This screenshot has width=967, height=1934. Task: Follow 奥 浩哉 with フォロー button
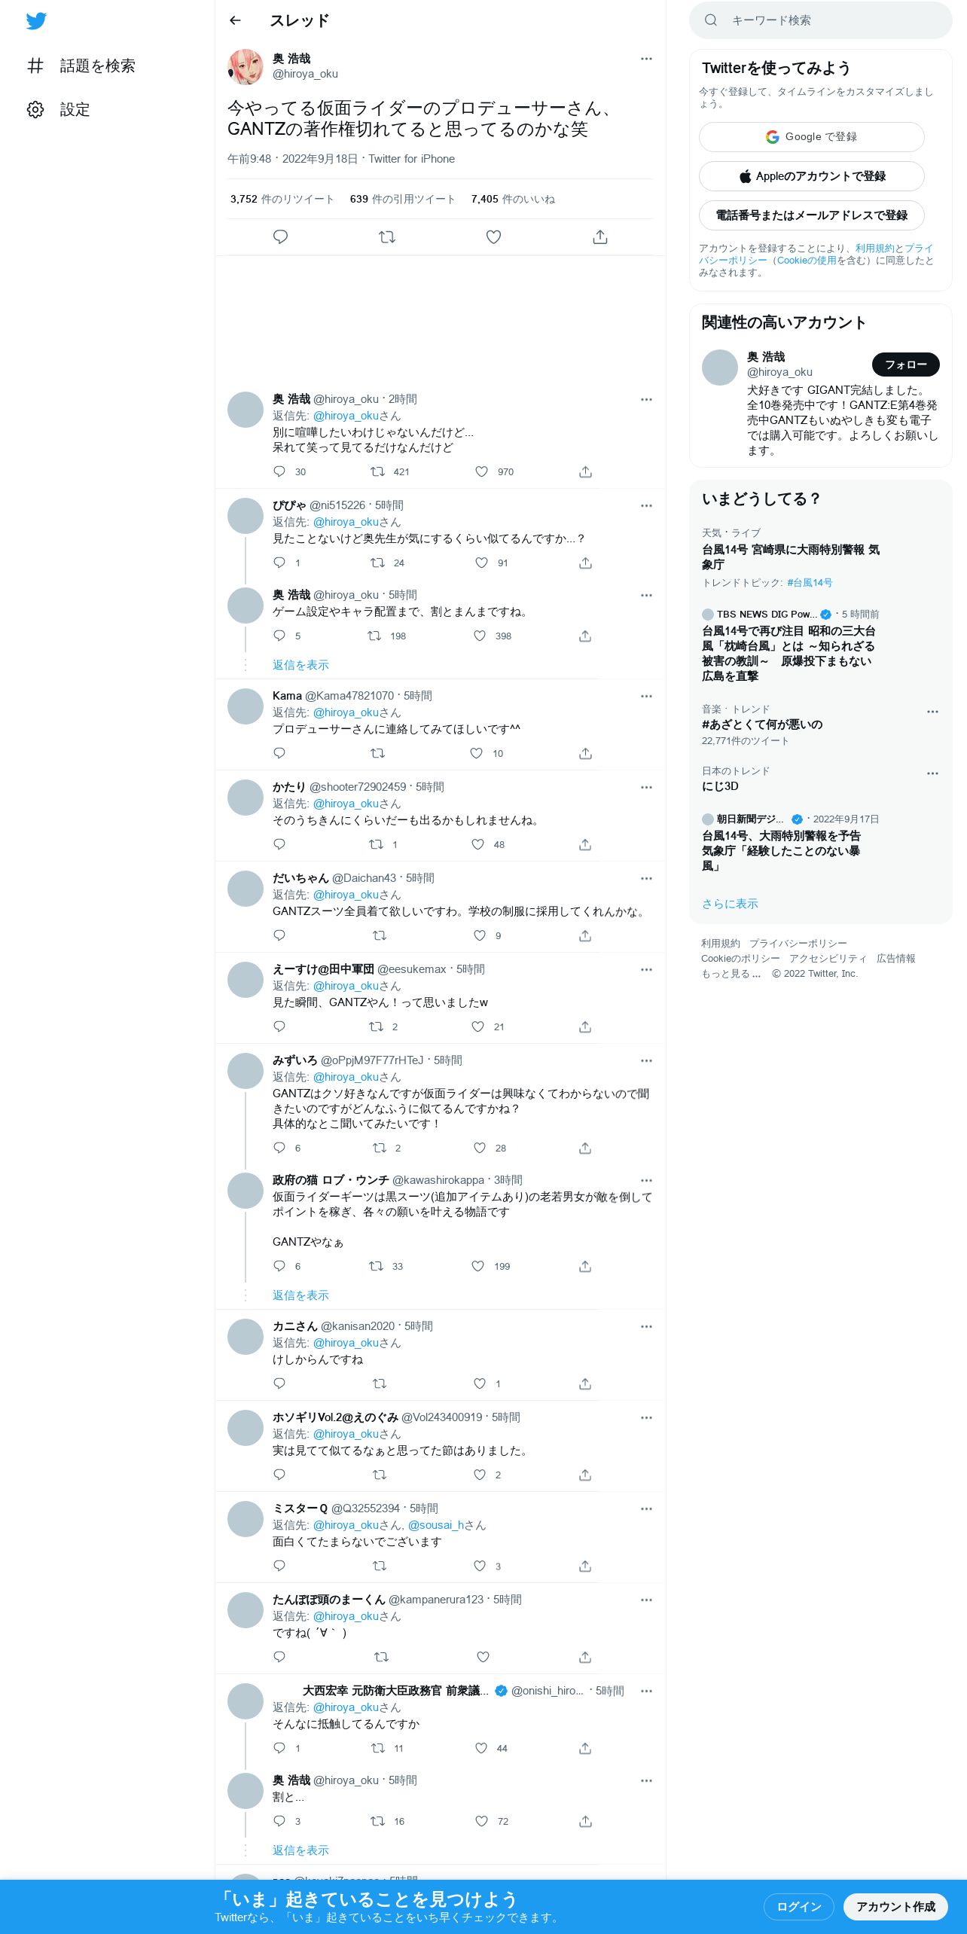[x=905, y=365]
